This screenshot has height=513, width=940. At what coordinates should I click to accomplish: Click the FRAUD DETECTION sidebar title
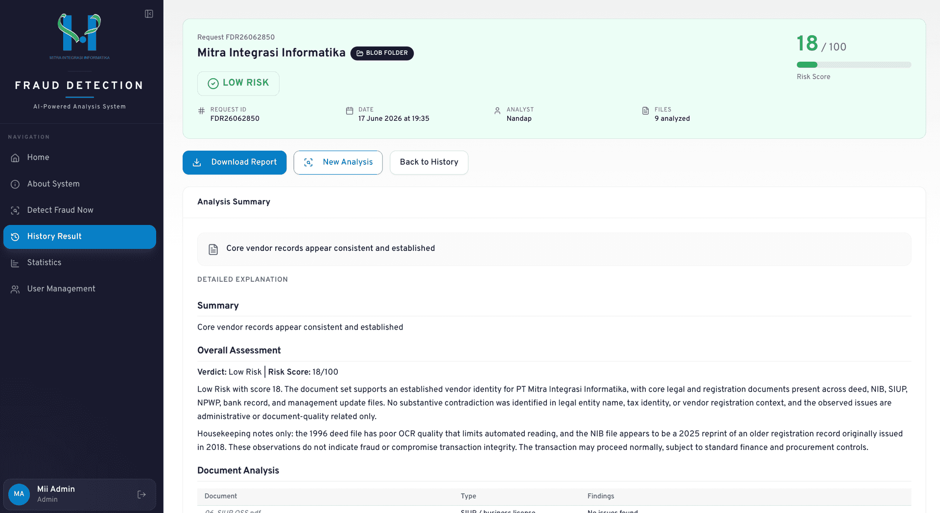click(x=79, y=86)
